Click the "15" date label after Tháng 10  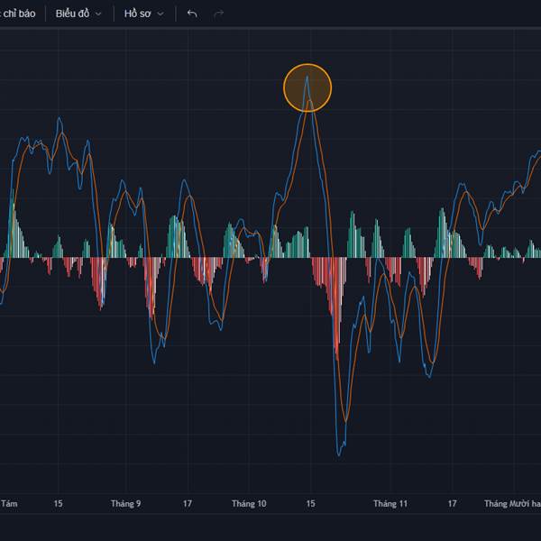pyautogui.click(x=310, y=504)
